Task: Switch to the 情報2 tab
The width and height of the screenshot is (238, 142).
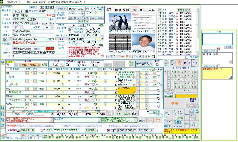Action: coord(126,10)
